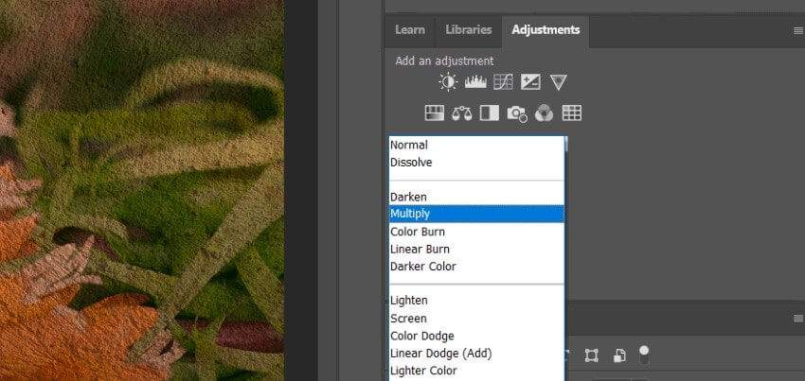The height and width of the screenshot is (381, 805).
Task: Add a Black & White adjustment
Action: 490,113
